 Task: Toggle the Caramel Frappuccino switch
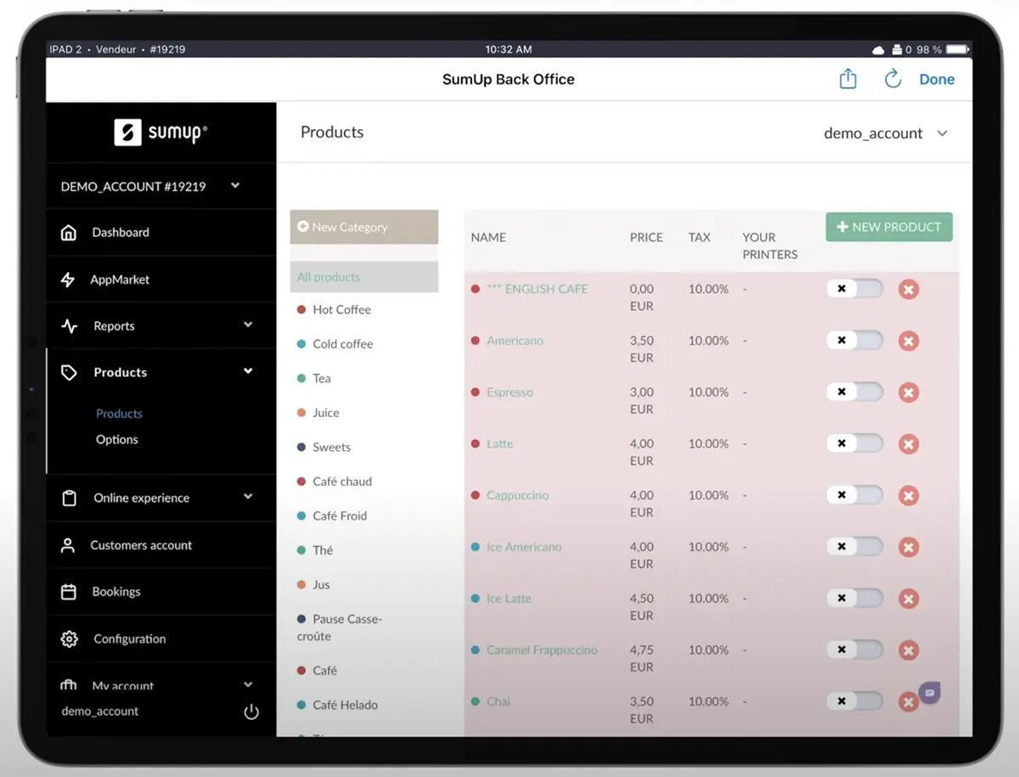pos(854,650)
